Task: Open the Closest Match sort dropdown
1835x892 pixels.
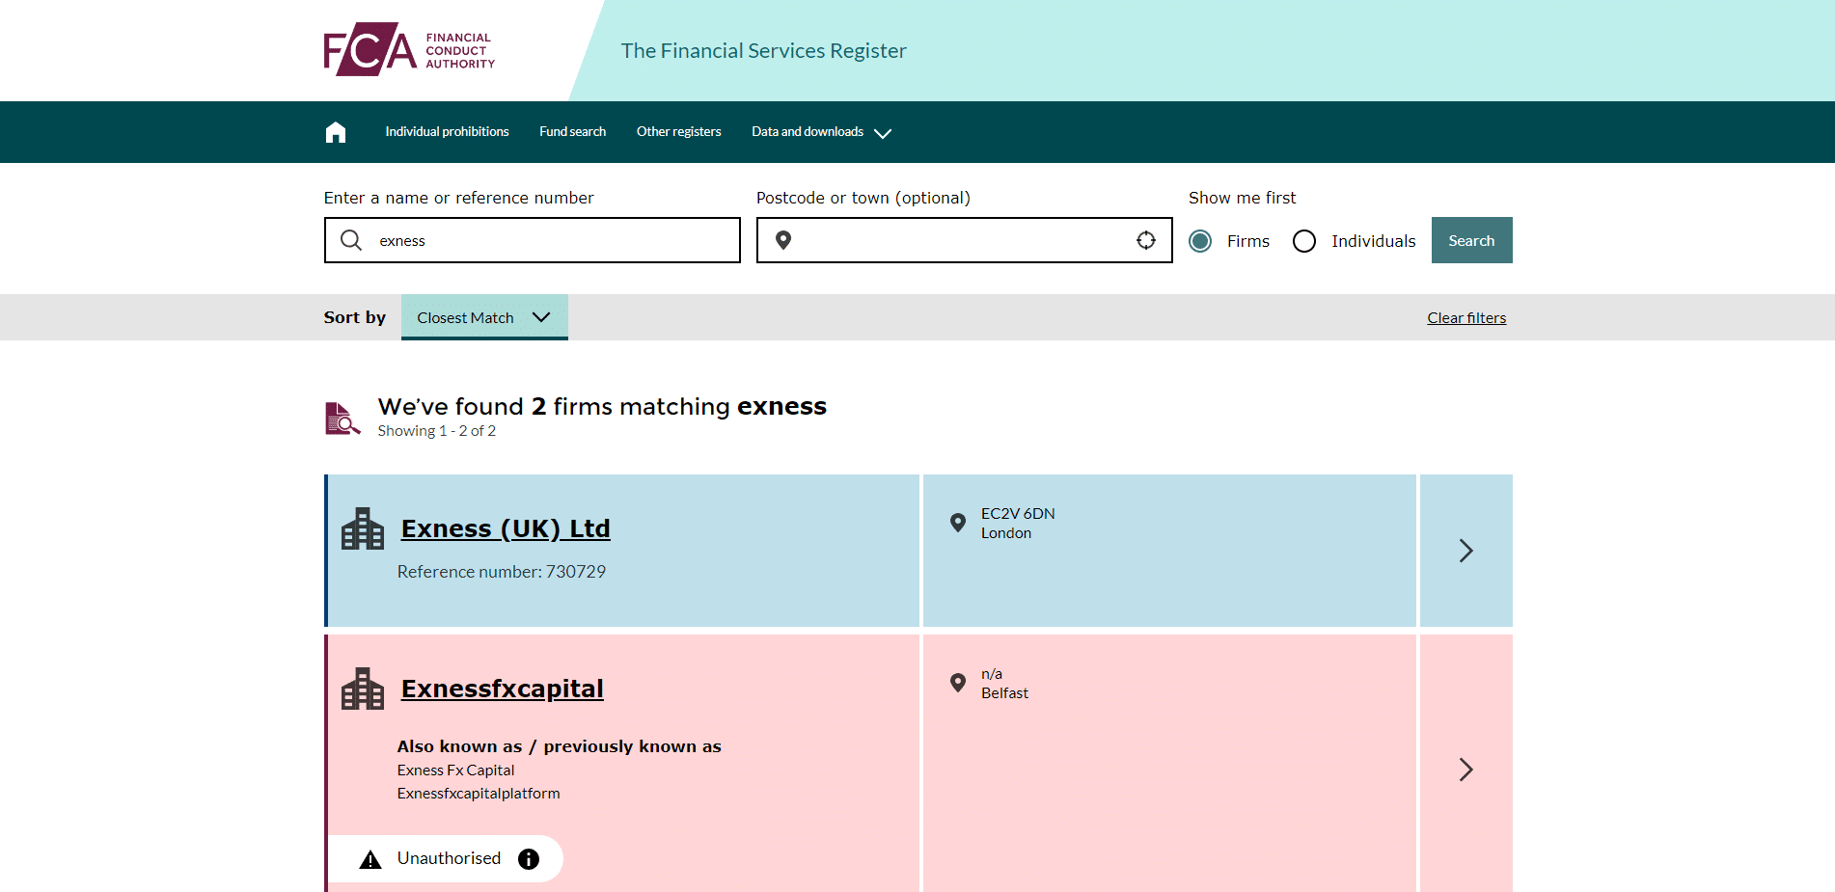Action: tap(484, 317)
